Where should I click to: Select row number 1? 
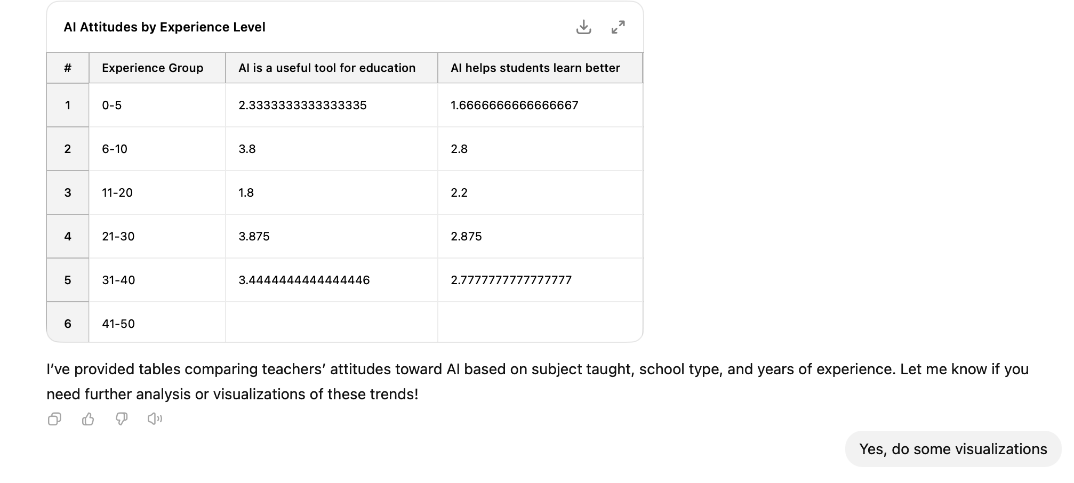tap(68, 105)
